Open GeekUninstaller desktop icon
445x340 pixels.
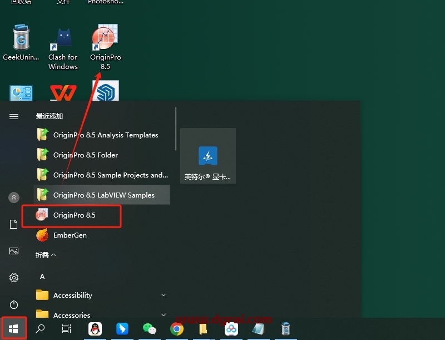tap(21, 43)
